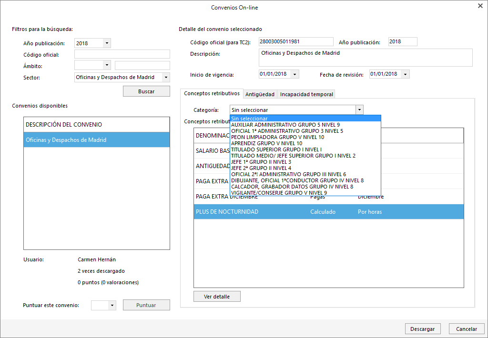The height and width of the screenshot is (338, 488).
Task: Switch to the Antigüedad tab
Action: coord(260,94)
